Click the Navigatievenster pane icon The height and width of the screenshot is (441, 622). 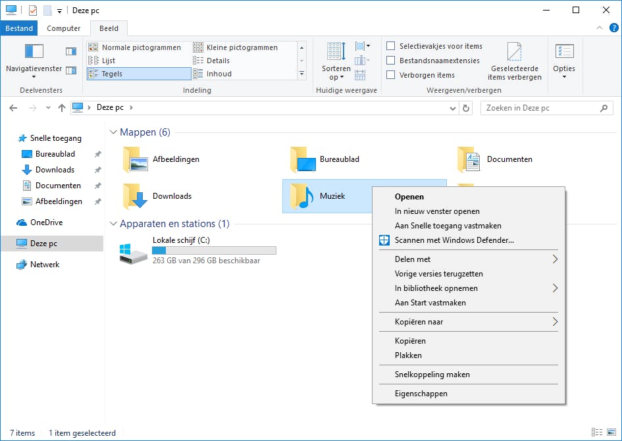34,52
